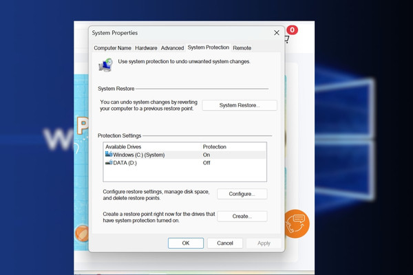413x275 pixels.
Task: Click the System Restore... button
Action: [240, 105]
